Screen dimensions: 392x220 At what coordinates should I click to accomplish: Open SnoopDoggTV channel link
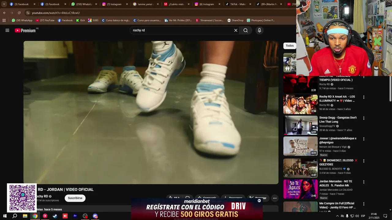click(327, 126)
